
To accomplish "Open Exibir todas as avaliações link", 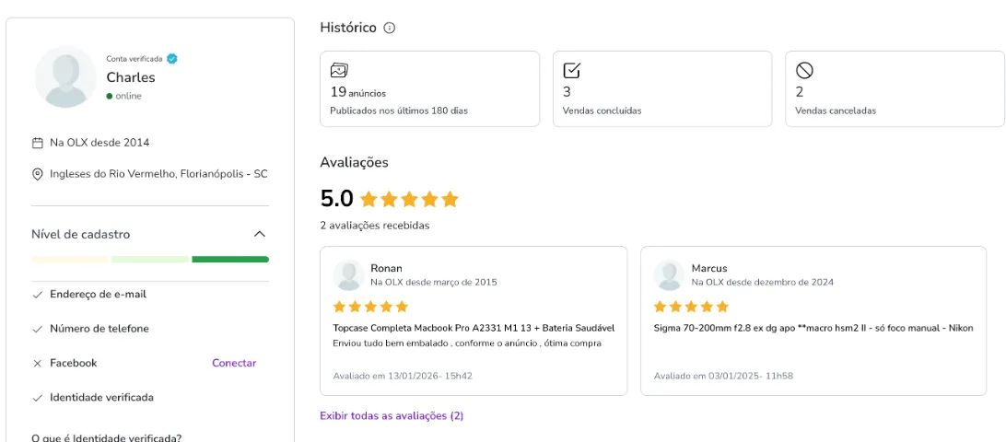I will 392,415.
